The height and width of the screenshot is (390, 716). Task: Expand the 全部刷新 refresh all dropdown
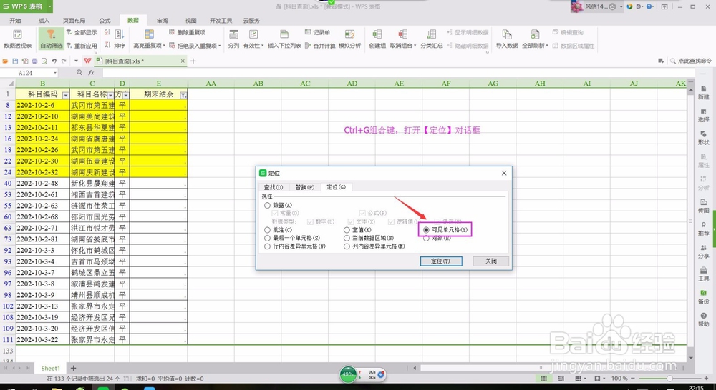546,46
